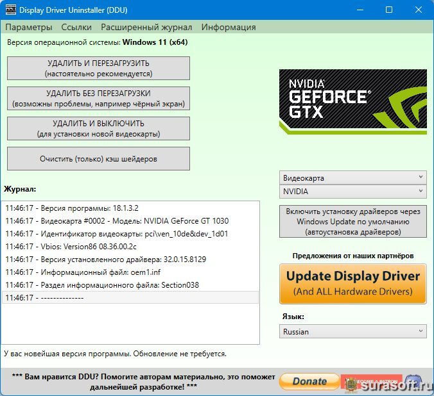Click УДАЛИТЬ И ПЕРЕЗАГРУЗИТЬ button
Viewport: 434px width, 396px height.
98,68
